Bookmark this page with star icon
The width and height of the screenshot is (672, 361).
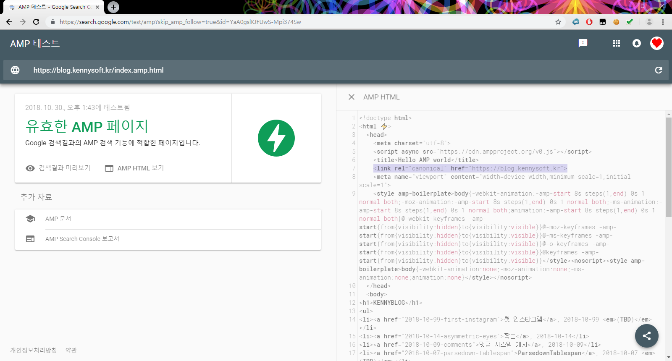[x=558, y=22]
